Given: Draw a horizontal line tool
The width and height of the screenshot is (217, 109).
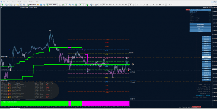Looking at the screenshot, I should [141, 5].
